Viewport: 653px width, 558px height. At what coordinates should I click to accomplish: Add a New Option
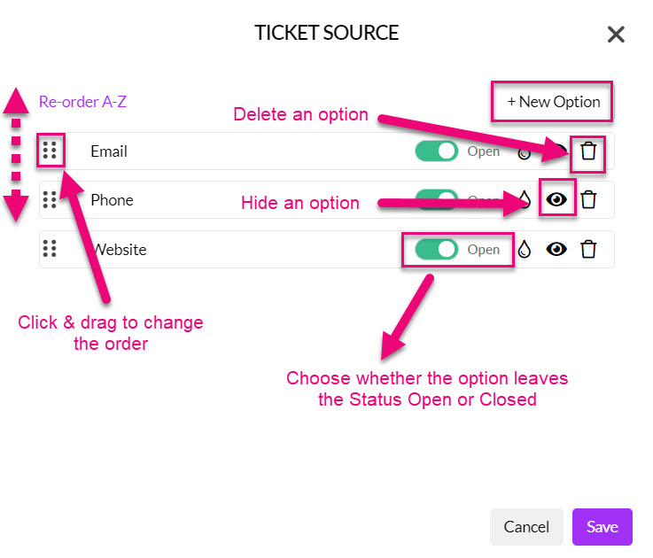pyautogui.click(x=553, y=102)
